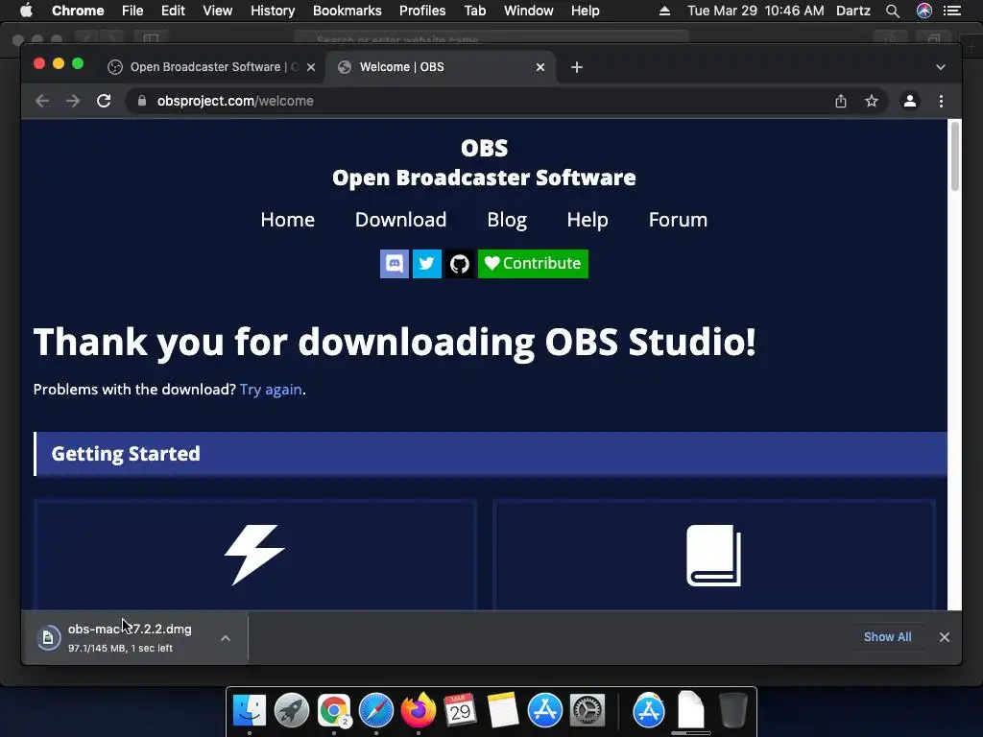Open the Forum link

click(678, 220)
